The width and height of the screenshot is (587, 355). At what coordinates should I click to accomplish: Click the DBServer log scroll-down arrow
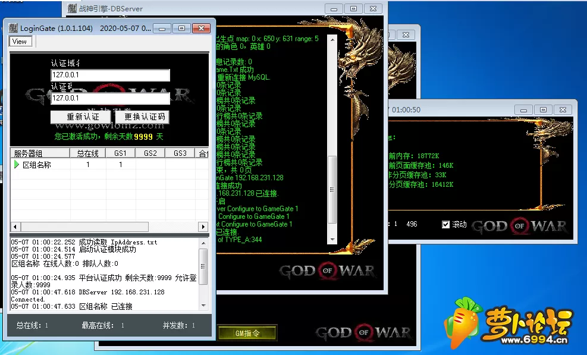[x=332, y=240]
